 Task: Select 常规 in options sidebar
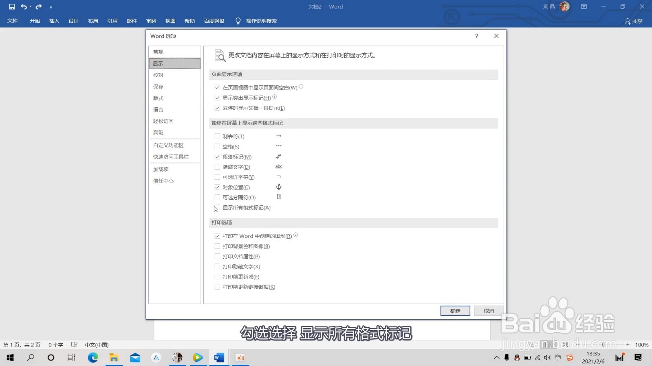[174, 52]
